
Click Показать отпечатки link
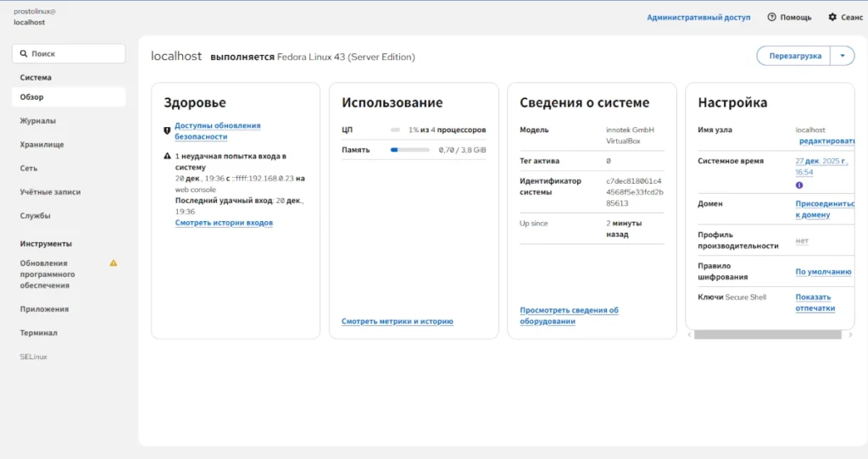pos(815,302)
